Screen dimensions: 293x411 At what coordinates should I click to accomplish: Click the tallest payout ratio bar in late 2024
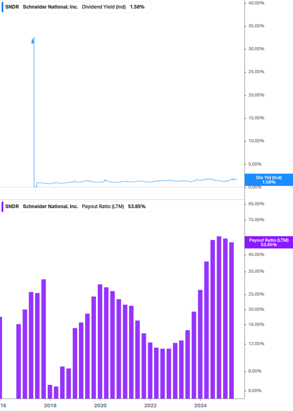(219, 317)
